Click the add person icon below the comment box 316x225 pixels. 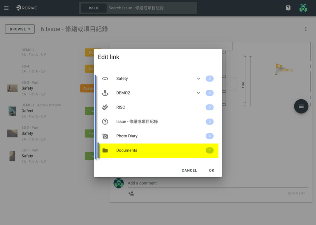click(131, 194)
